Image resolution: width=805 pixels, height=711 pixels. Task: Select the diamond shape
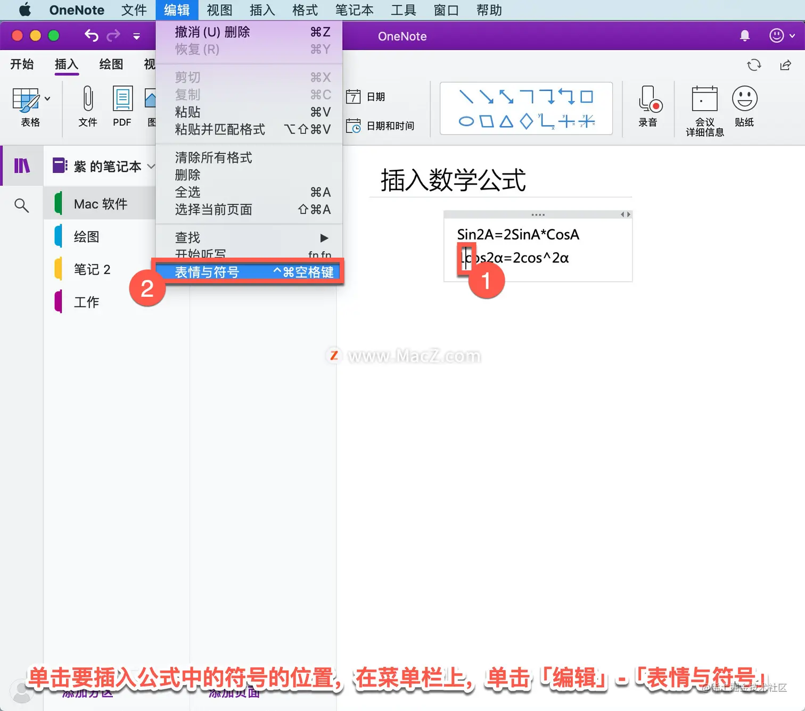pyautogui.click(x=527, y=121)
